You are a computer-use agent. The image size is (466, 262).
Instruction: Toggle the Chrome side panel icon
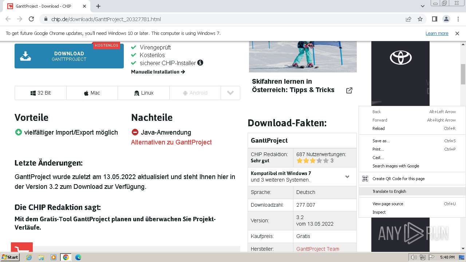point(435,19)
